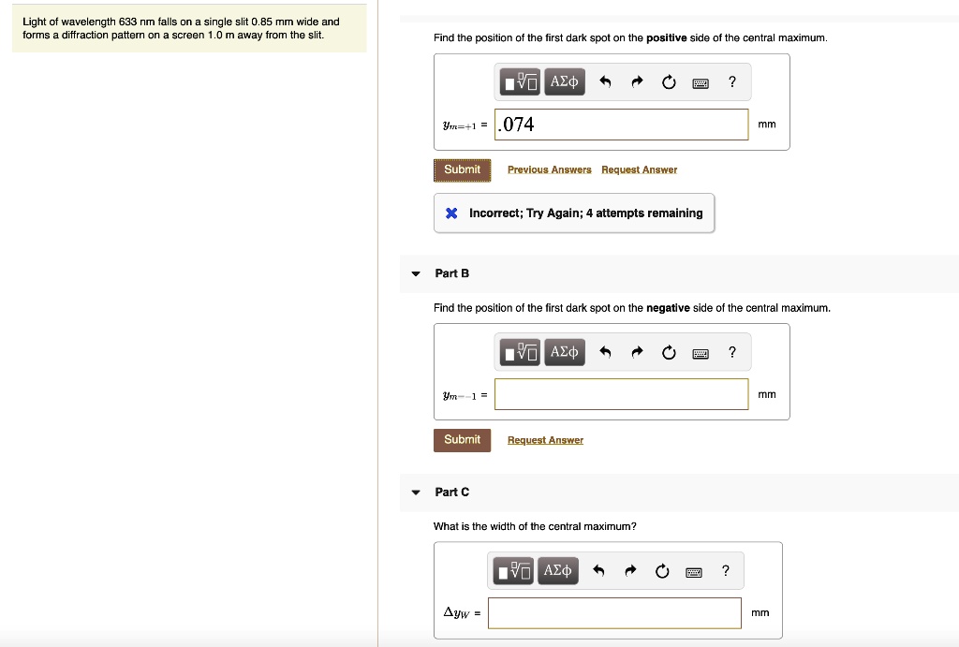Click redo arrow in Part A toolbar
Viewport: 959px width, 647px height.
pyautogui.click(x=637, y=82)
